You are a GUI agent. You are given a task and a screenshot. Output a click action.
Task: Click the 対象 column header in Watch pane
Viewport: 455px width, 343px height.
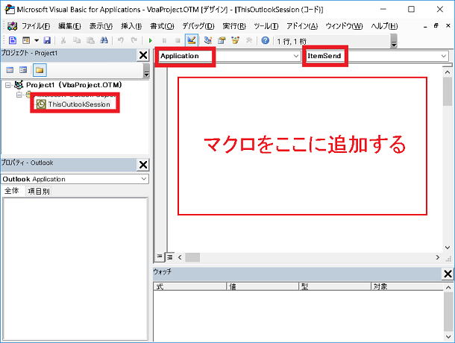407,287
